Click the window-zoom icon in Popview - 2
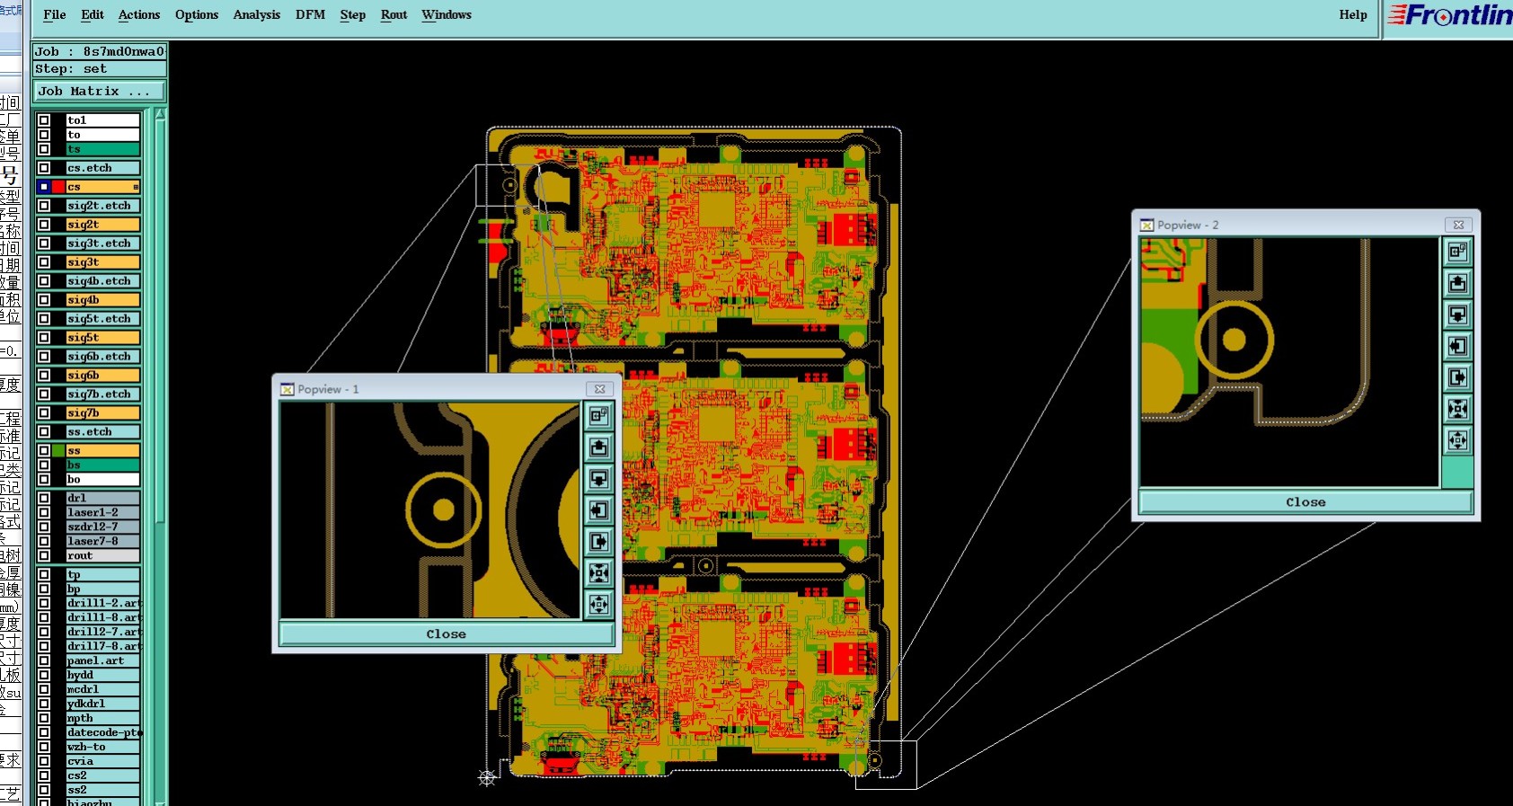Image resolution: width=1513 pixels, height=806 pixels. pos(1458,252)
